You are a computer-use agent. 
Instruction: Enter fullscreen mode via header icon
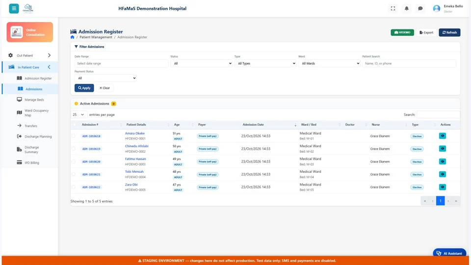tap(393, 8)
